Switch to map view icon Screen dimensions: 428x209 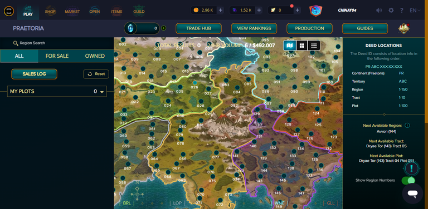pyautogui.click(x=290, y=46)
